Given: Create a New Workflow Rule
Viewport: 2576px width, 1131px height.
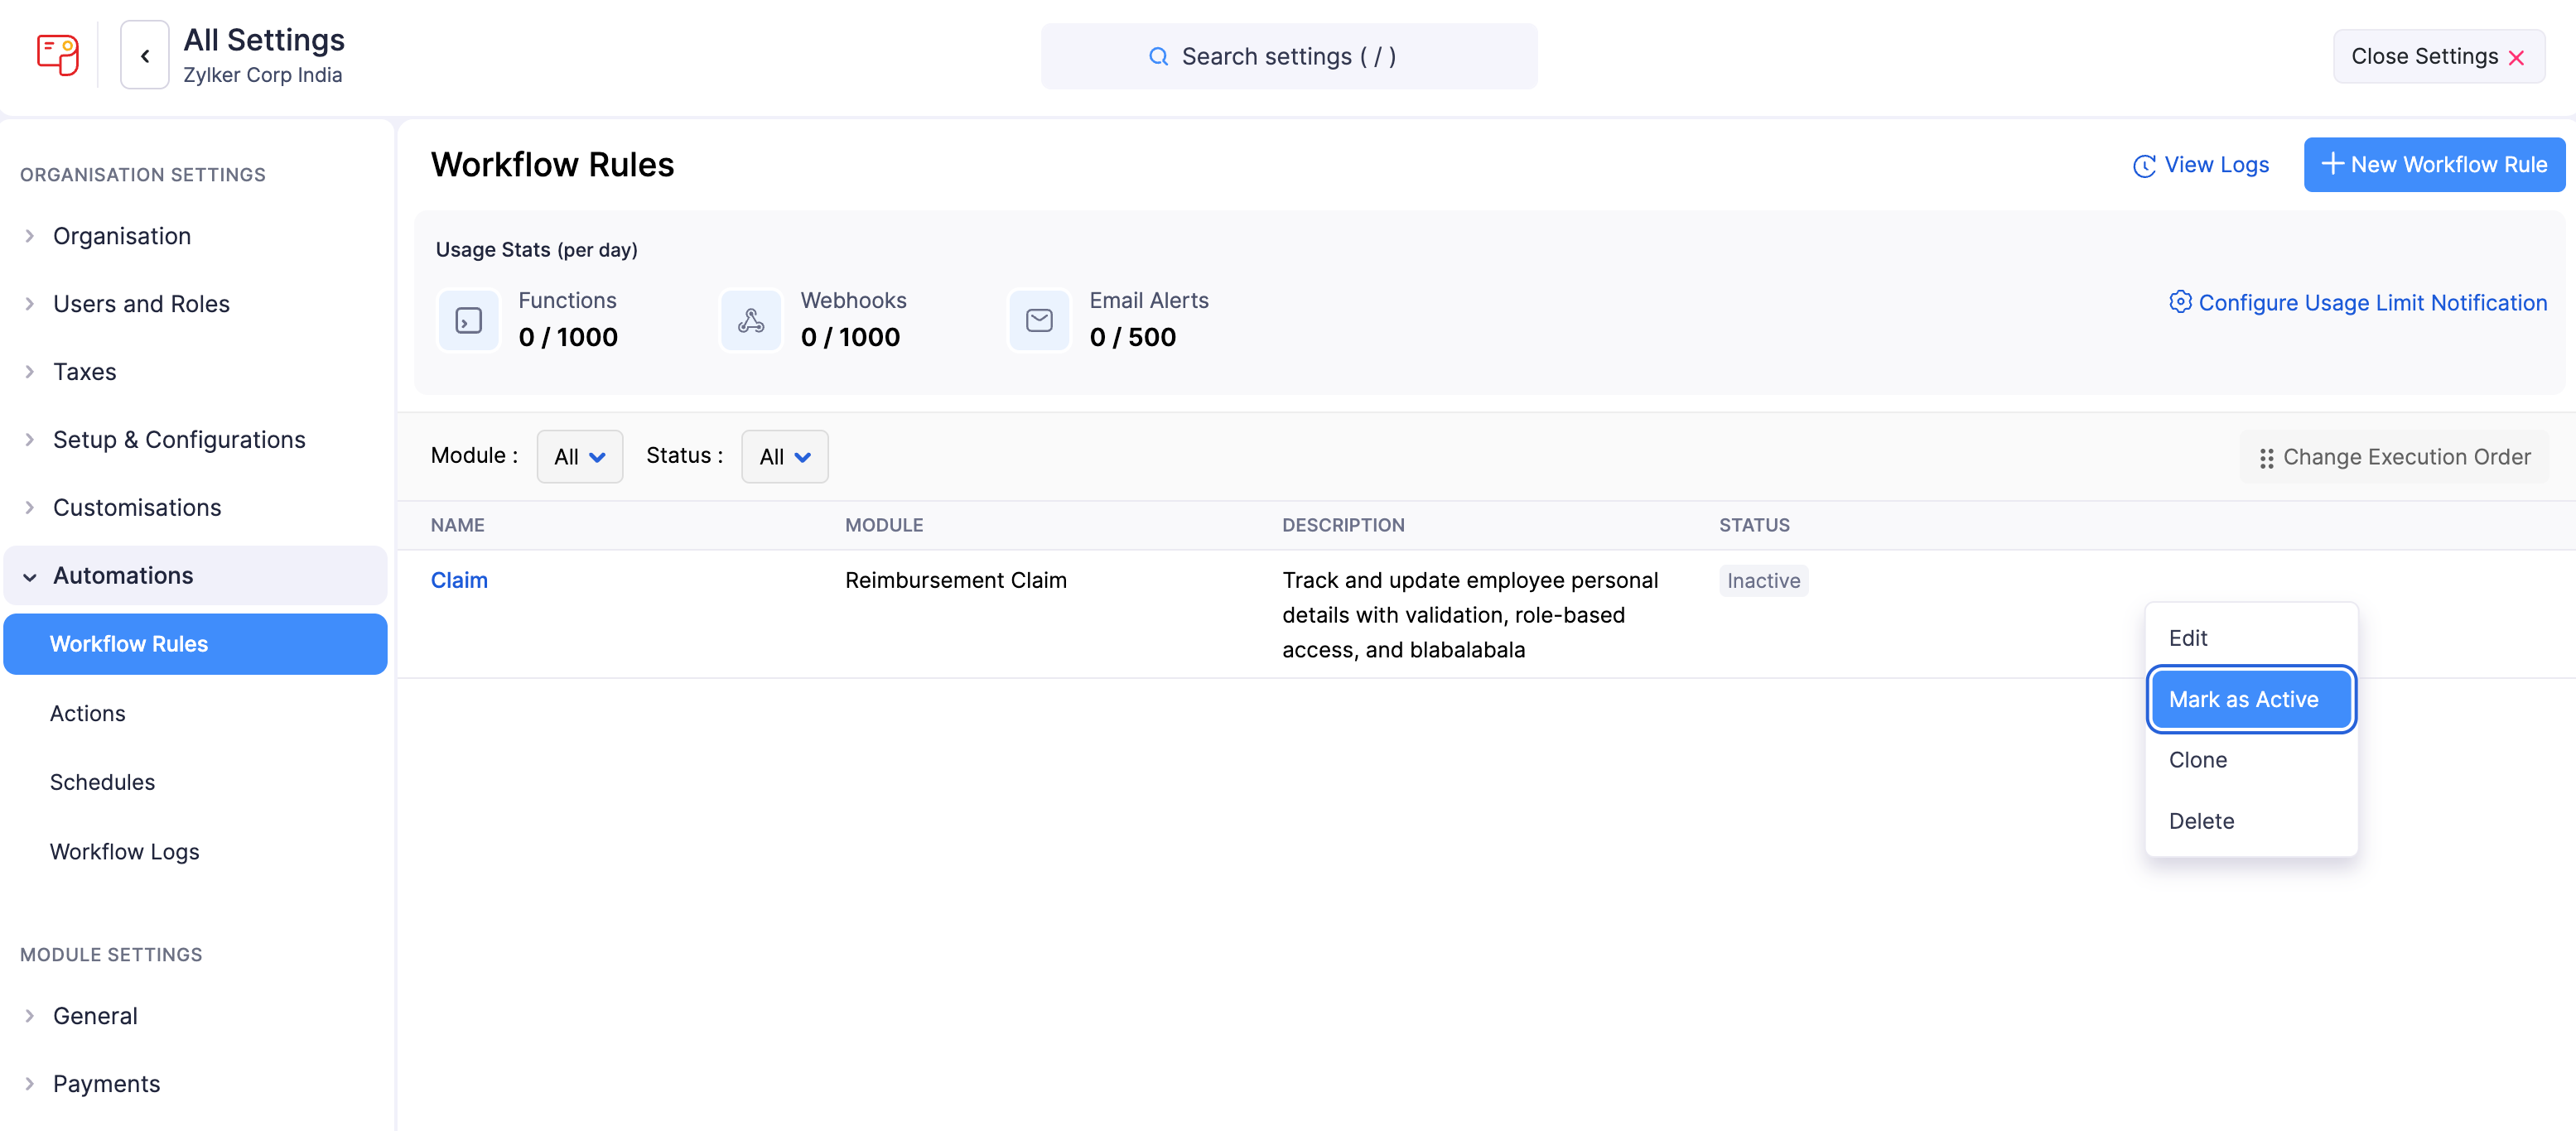Looking at the screenshot, I should point(2434,165).
